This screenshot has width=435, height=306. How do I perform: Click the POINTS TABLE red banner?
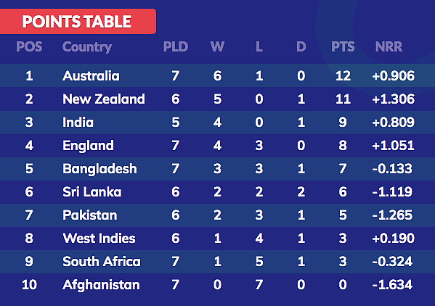78,21
